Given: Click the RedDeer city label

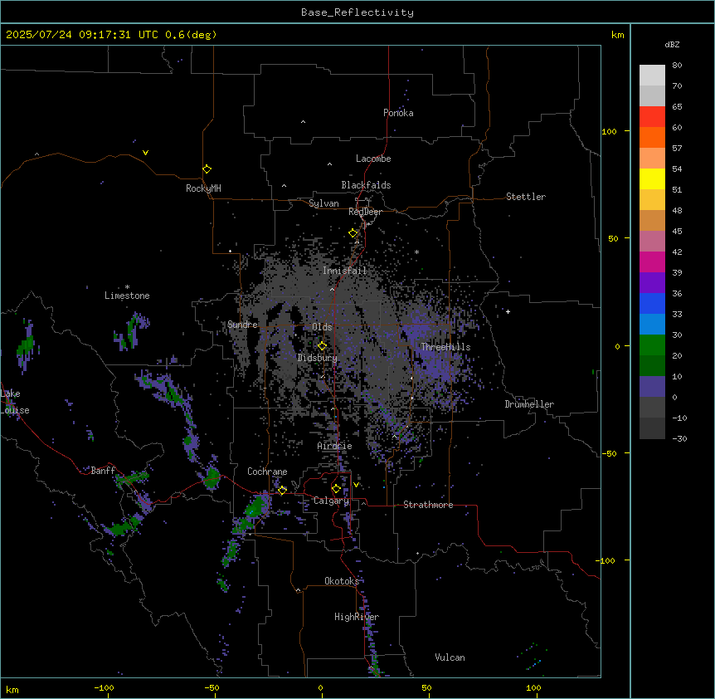Looking at the screenshot, I should tap(365, 212).
